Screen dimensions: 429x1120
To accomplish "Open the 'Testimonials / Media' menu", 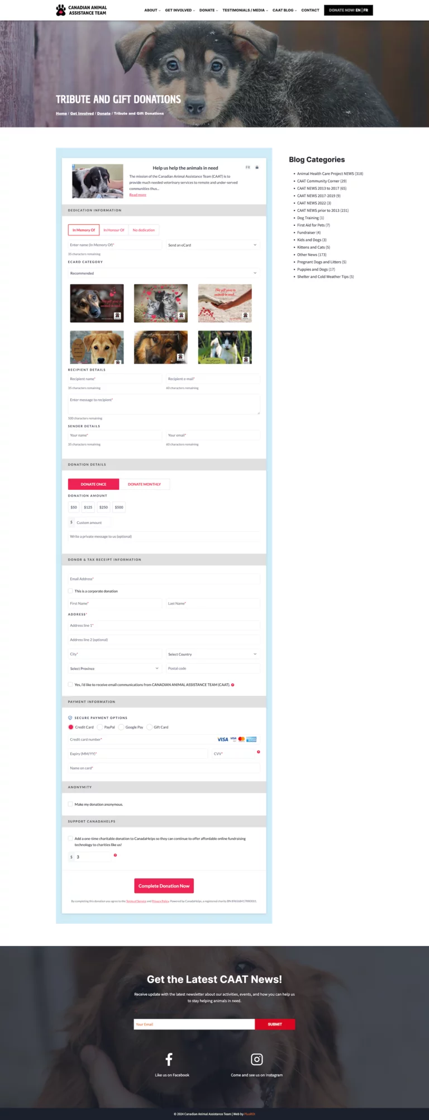I will point(245,10).
